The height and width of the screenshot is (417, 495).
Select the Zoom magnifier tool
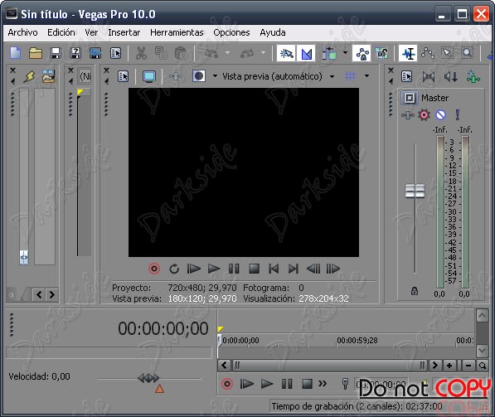[x=467, y=53]
